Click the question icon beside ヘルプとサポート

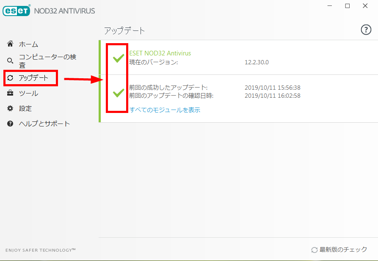click(x=10, y=124)
